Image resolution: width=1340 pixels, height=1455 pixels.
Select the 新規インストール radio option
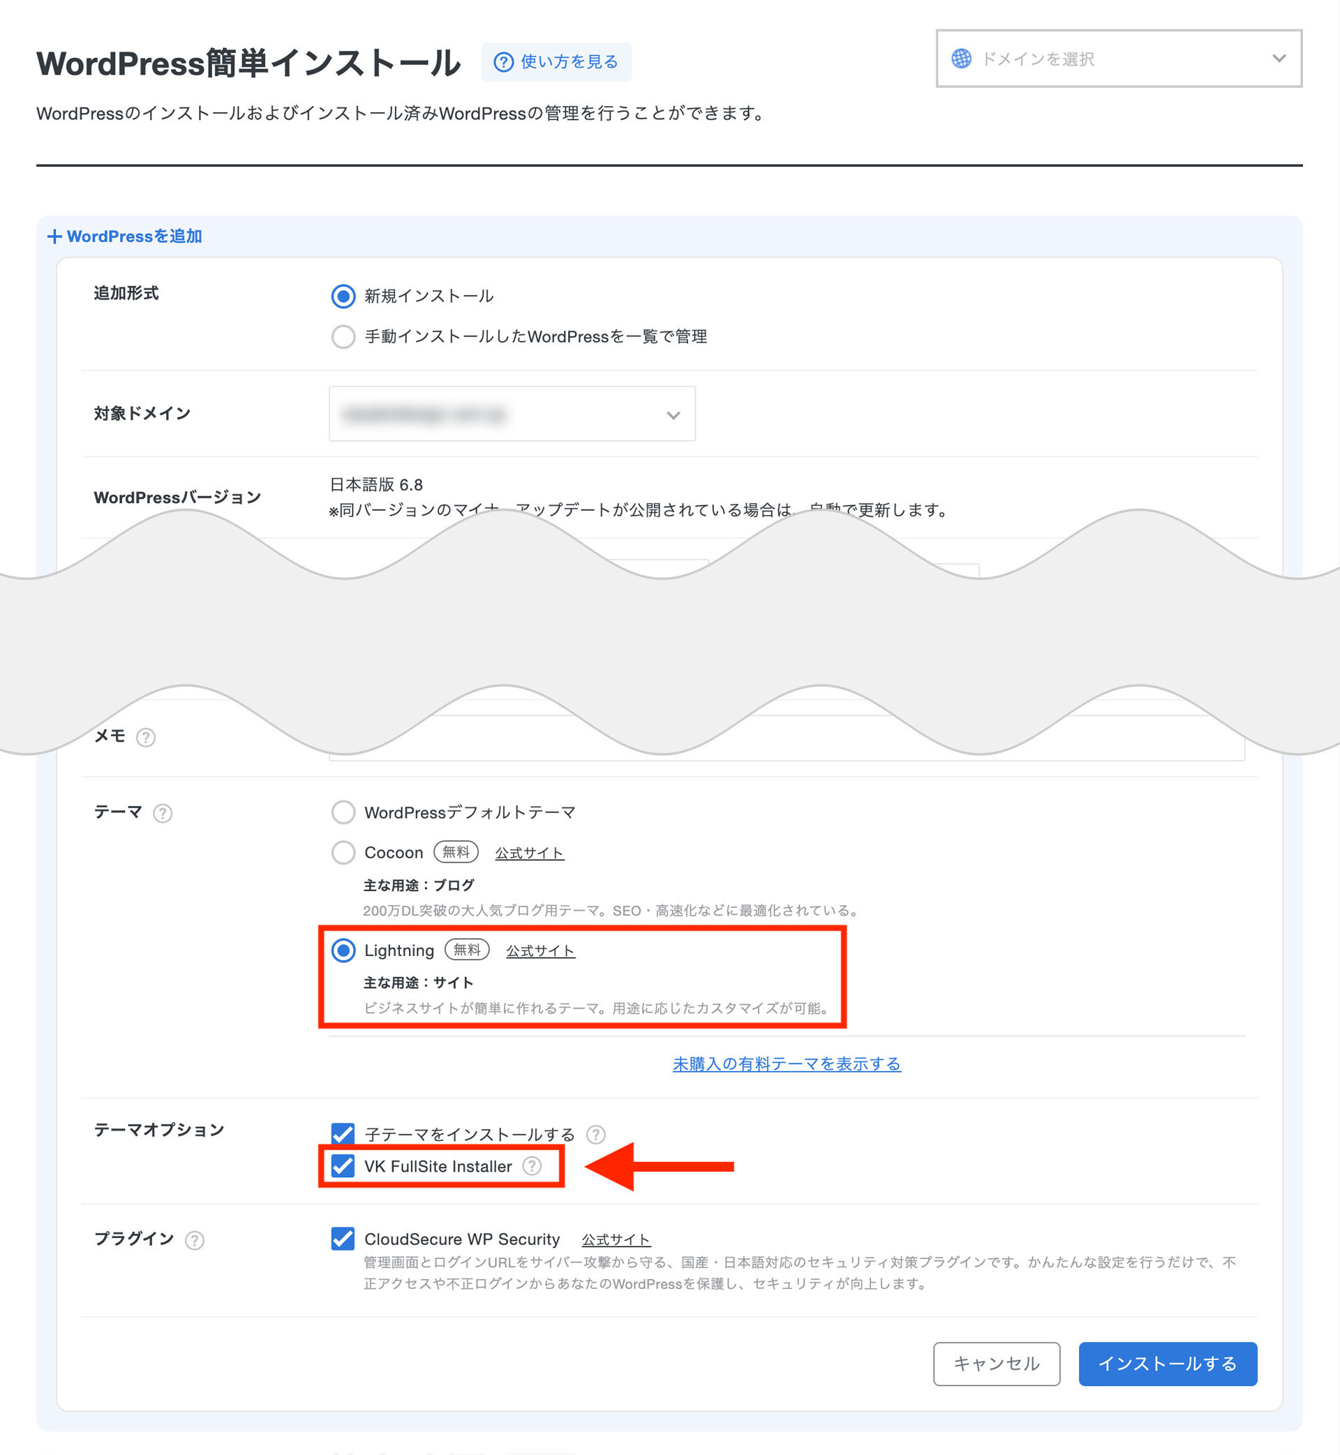(343, 296)
